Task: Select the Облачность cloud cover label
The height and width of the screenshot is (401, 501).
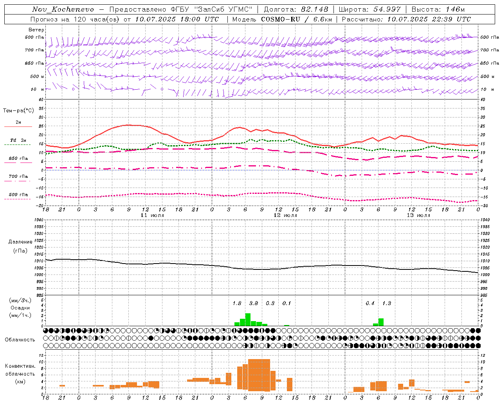Action: (20, 340)
